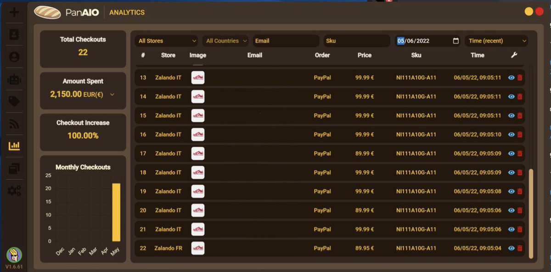Toggle eye visibility on row 20

(x=512, y=211)
